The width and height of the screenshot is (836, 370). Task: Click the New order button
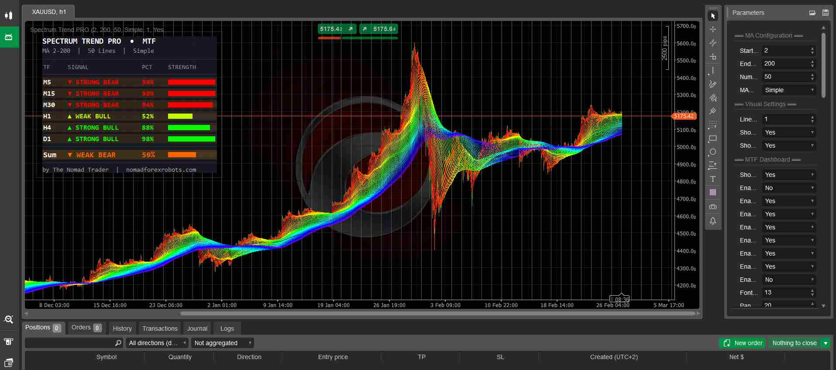click(742, 343)
